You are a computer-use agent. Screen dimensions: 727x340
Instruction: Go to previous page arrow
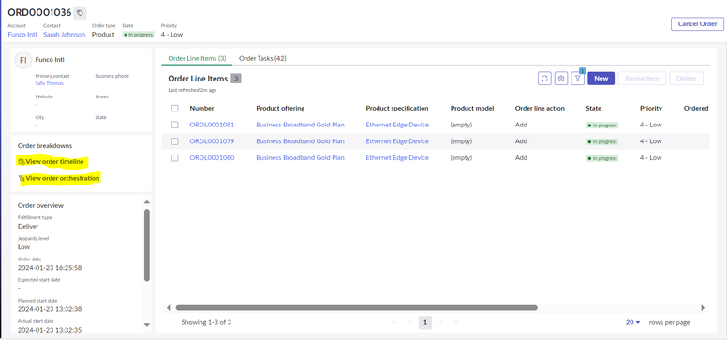click(x=409, y=322)
